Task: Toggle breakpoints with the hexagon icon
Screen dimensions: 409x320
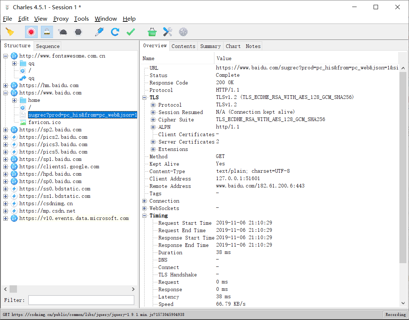Action: 77,32
